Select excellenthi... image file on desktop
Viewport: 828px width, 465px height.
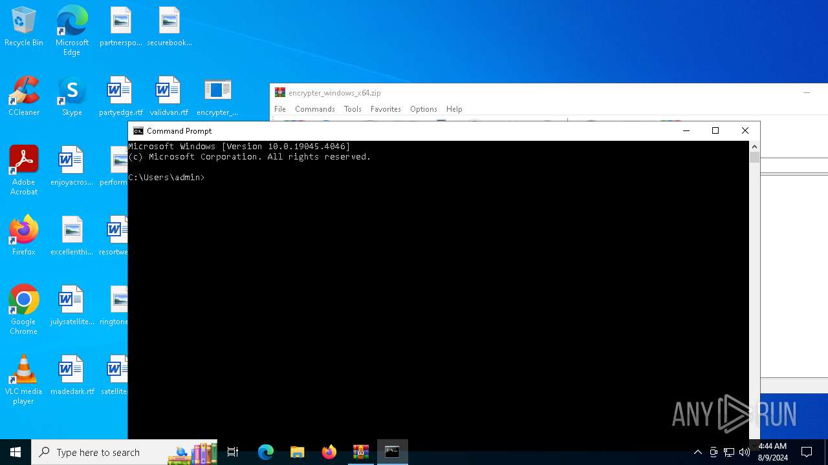pos(72,236)
